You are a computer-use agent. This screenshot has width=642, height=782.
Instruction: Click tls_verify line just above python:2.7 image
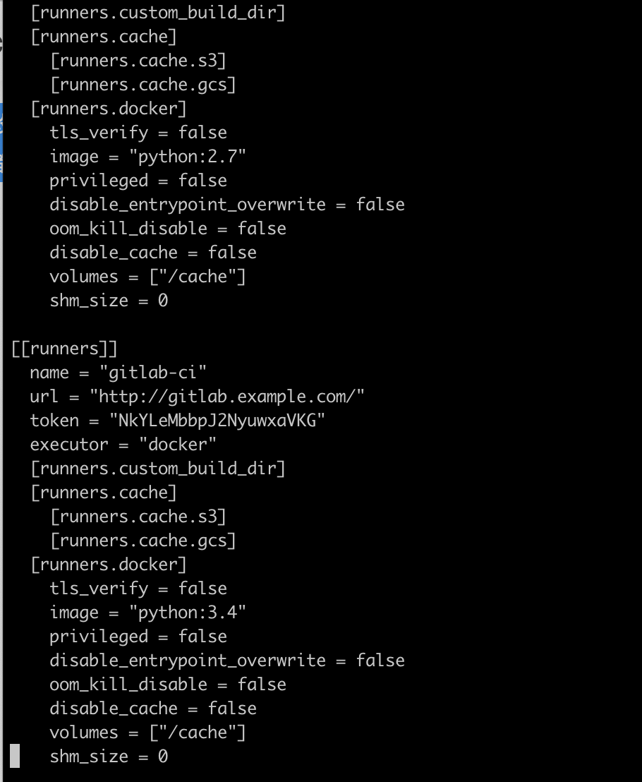point(138,133)
